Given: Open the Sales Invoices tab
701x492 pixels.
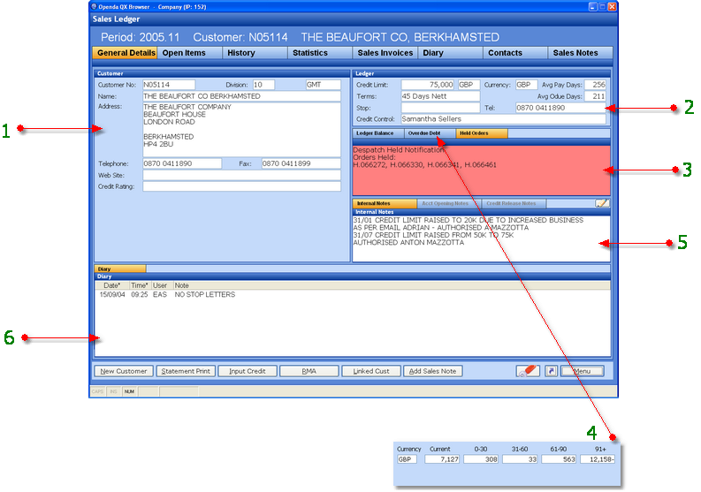Looking at the screenshot, I should tap(385, 53).
